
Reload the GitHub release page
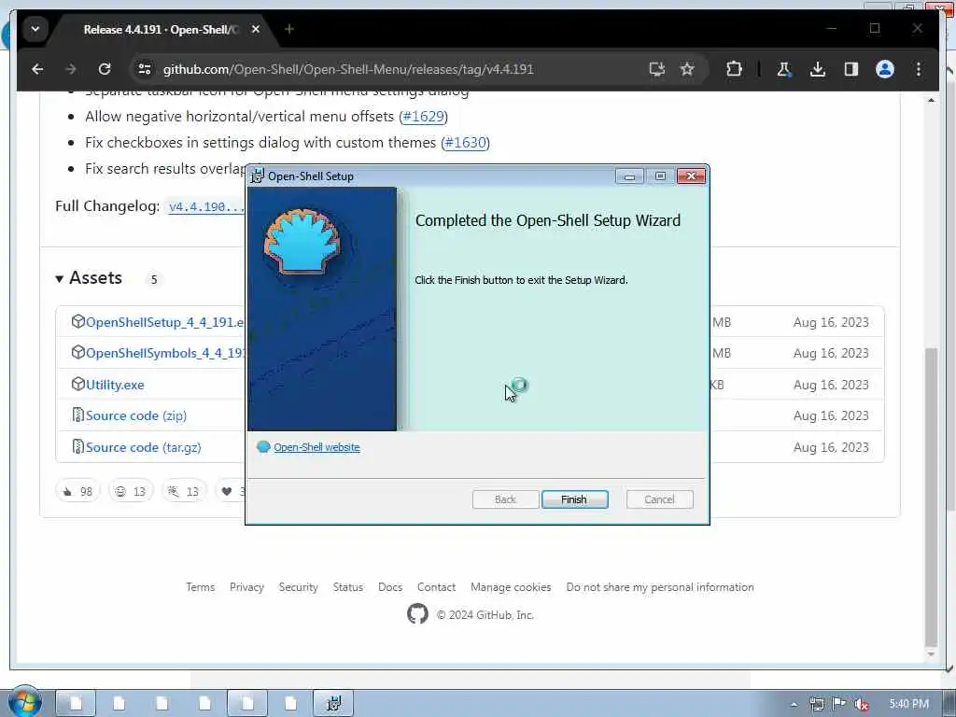pyautogui.click(x=105, y=69)
